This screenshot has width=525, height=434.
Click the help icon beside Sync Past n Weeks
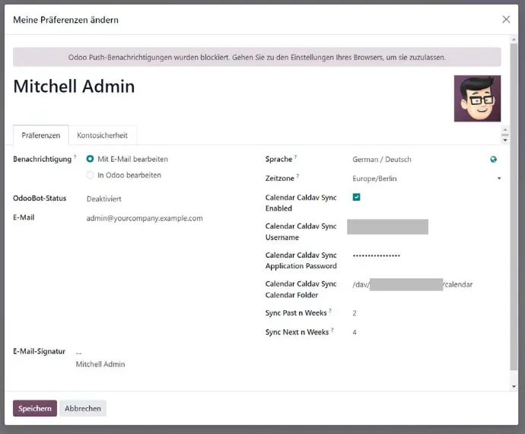[330, 312]
